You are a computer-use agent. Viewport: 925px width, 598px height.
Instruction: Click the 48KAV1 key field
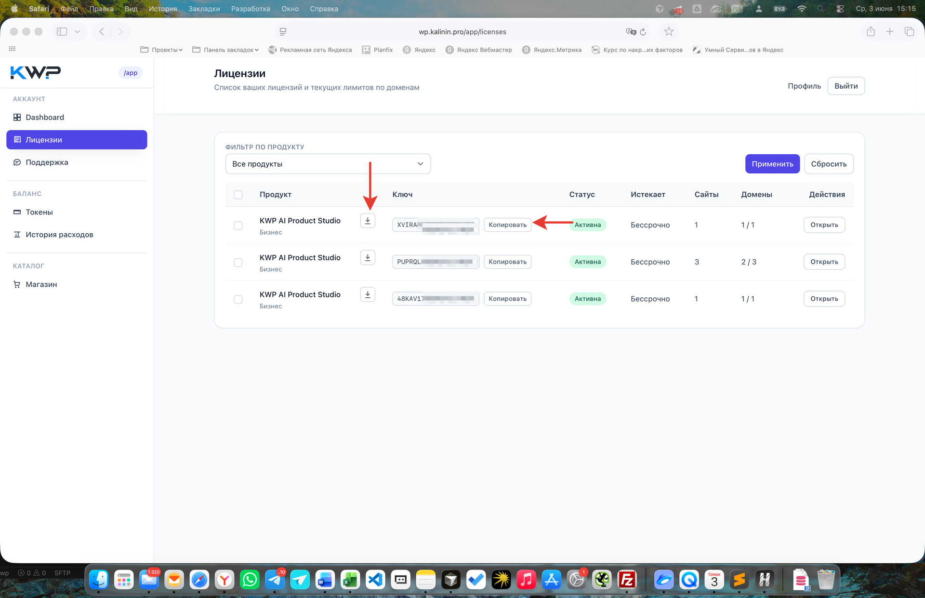coord(436,299)
